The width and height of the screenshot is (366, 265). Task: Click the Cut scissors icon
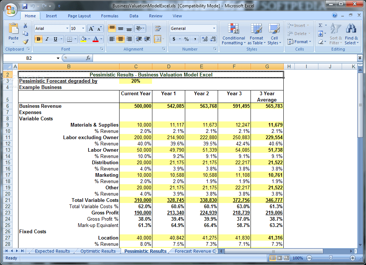[25, 26]
